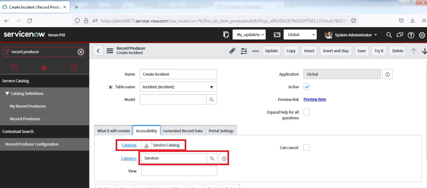Viewport: 427px width, 188px height.
Task: Open the Global application scope dropdown
Action: tap(300, 34)
